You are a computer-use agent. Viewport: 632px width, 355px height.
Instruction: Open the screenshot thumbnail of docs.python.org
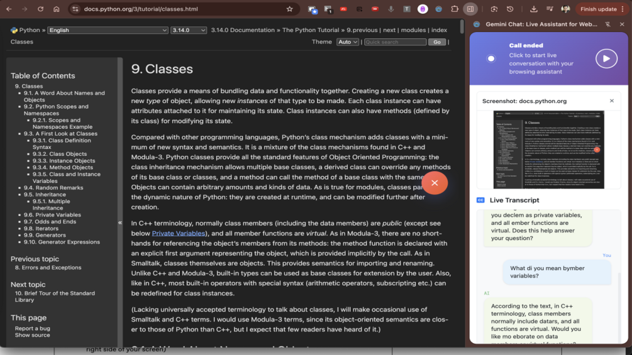(548, 150)
